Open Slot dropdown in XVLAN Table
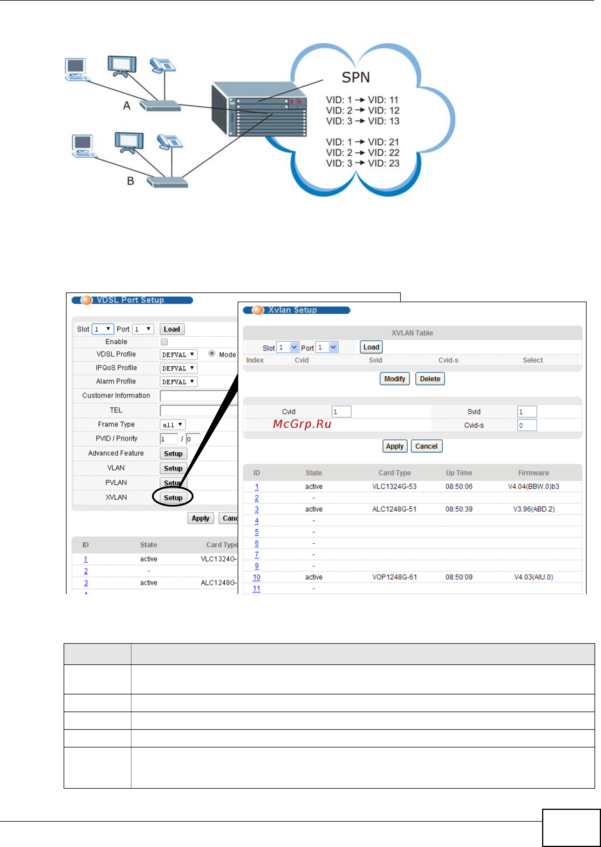The height and width of the screenshot is (847, 601). pos(288,348)
